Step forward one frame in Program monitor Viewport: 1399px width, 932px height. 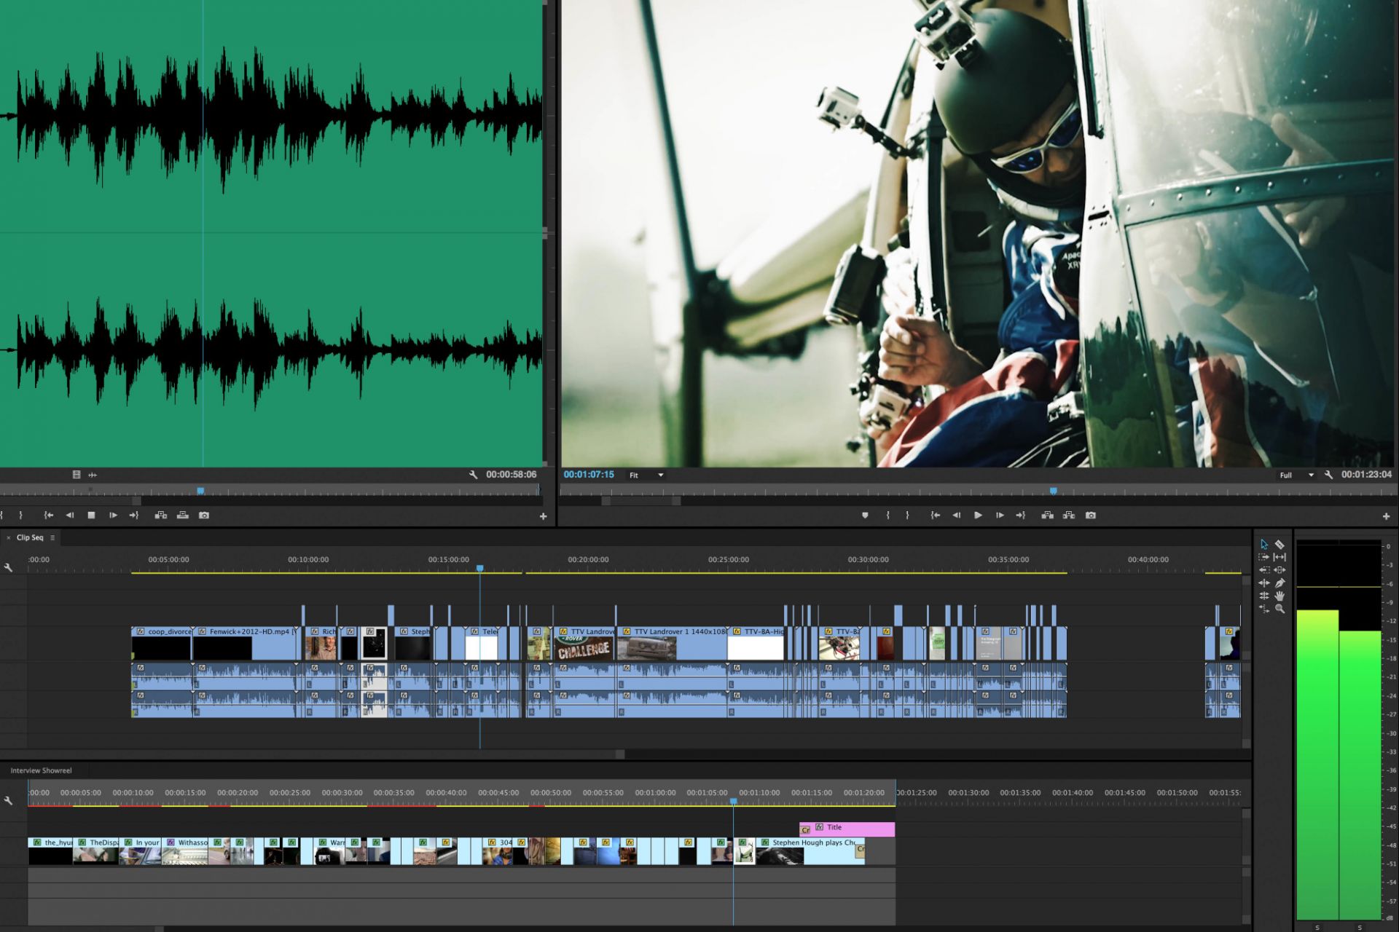1000,516
